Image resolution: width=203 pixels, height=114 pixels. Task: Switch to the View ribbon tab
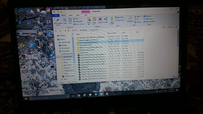(x=78, y=15)
